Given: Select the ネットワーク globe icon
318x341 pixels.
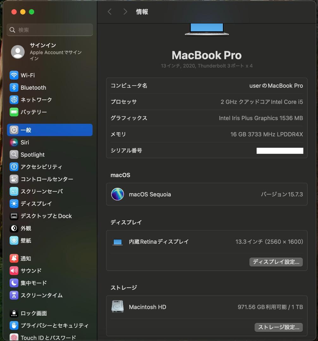Looking at the screenshot, I should (14, 100).
